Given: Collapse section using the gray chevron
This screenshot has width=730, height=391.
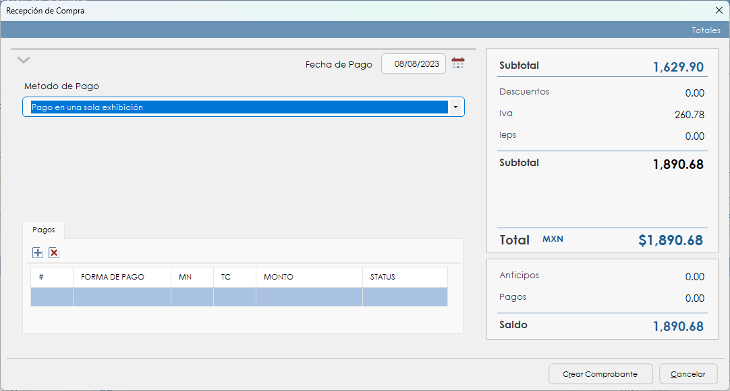Looking at the screenshot, I should [24, 60].
